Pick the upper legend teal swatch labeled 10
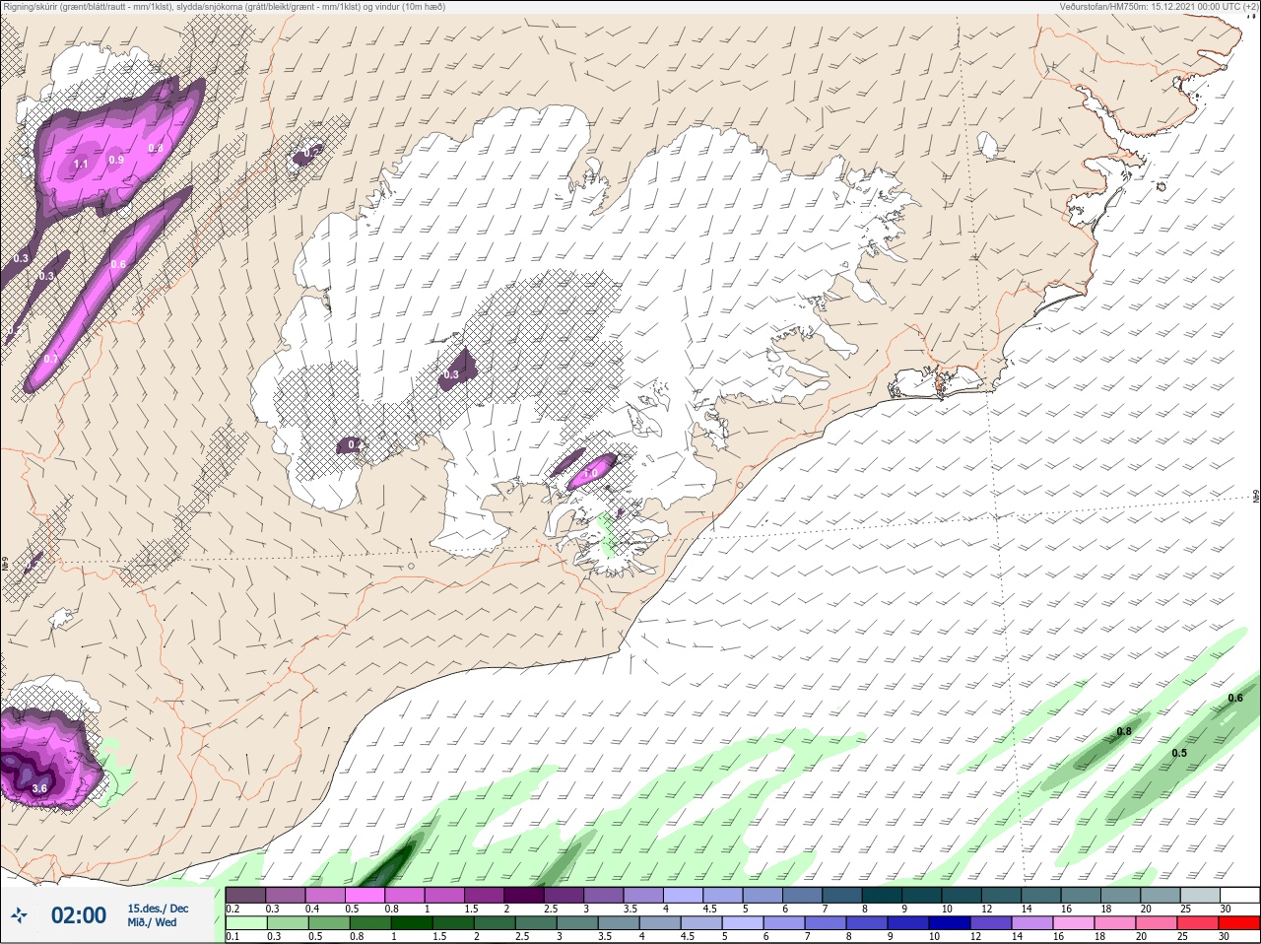1261x944 pixels. pyautogui.click(x=963, y=895)
